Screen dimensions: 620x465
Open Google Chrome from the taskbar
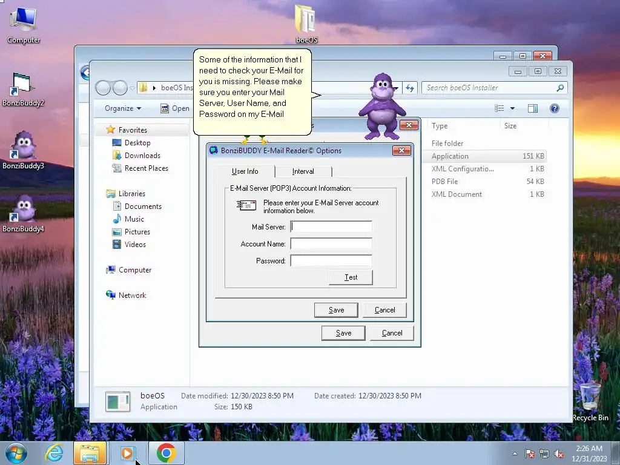coord(166,453)
